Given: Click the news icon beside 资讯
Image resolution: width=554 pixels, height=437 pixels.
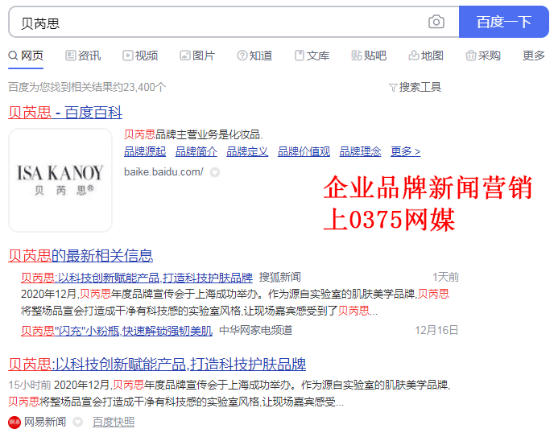Looking at the screenshot, I should coord(71,56).
